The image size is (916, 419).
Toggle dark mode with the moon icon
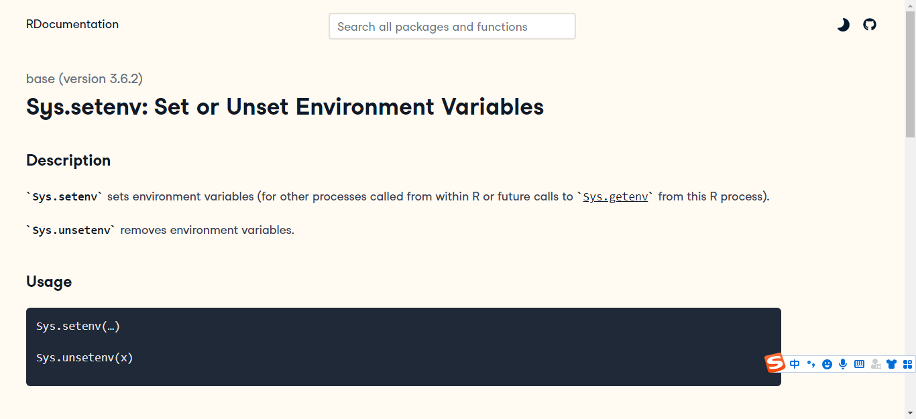pos(843,25)
